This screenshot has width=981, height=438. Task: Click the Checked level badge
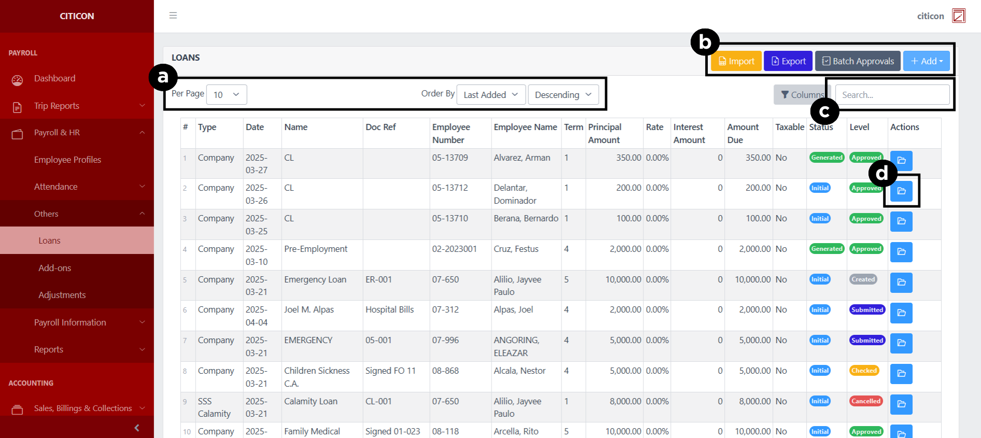click(x=864, y=371)
